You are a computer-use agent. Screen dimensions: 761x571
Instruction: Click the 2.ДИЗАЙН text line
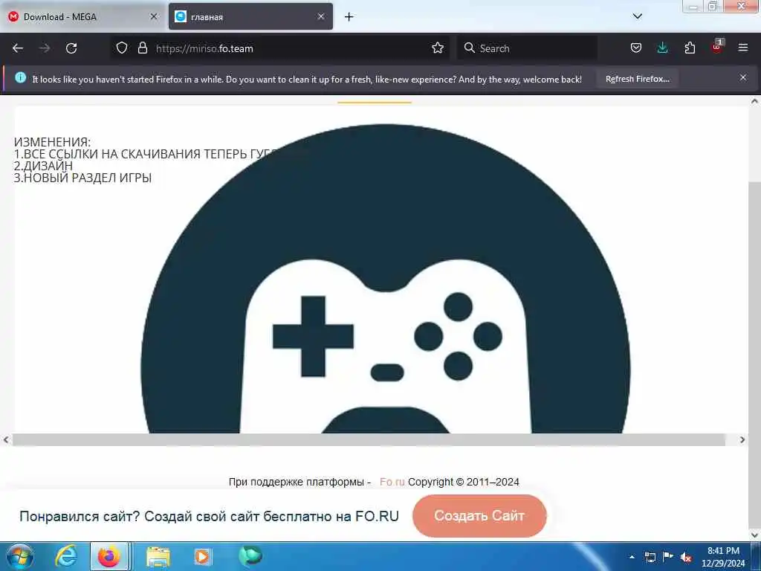click(43, 166)
